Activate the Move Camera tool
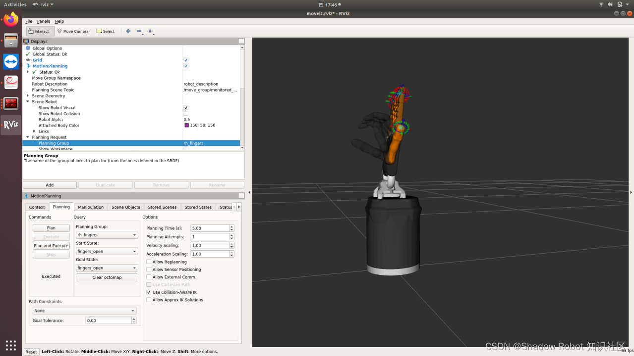This screenshot has width=634, height=356. 73,31
